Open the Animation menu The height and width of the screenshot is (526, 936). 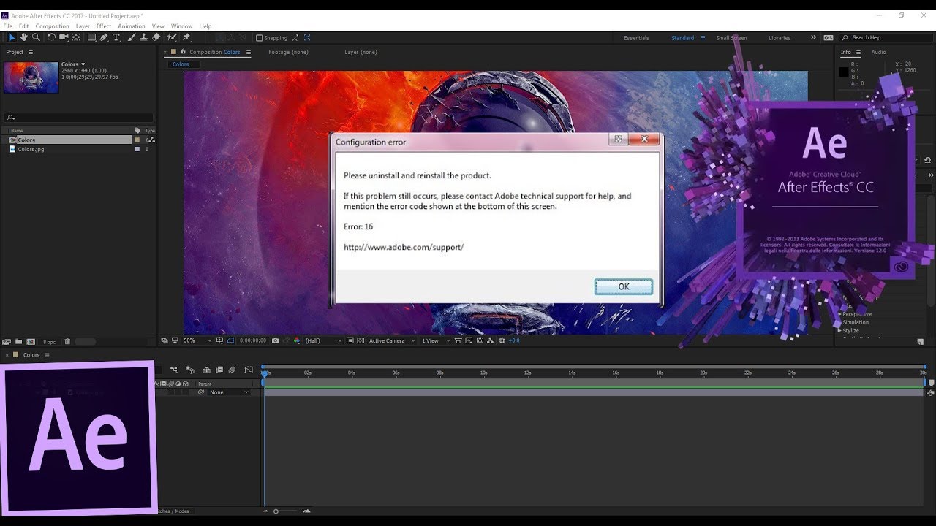[132, 26]
